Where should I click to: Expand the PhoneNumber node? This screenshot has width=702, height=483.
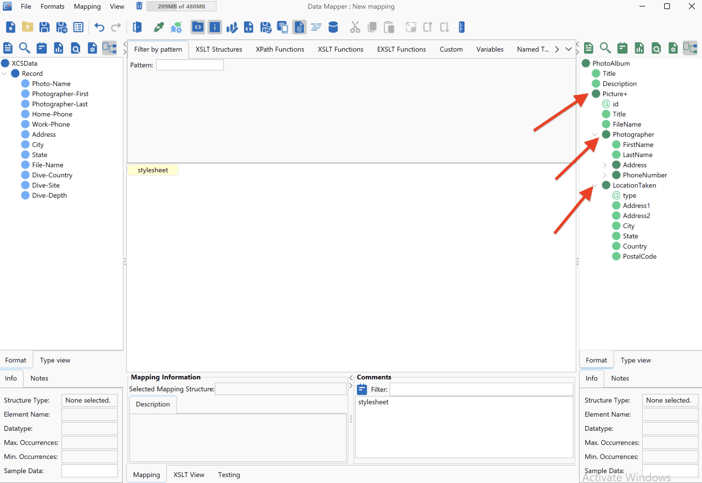605,175
